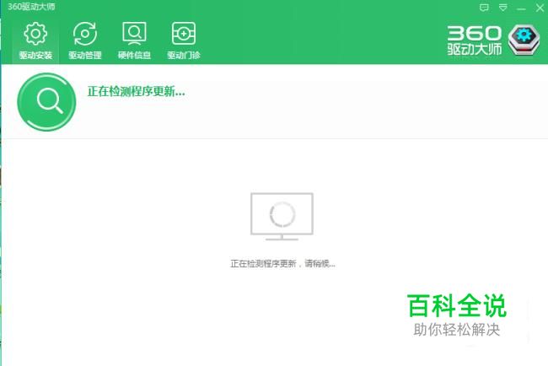Go to 驱动门诊 driver clinic tab
The width and height of the screenshot is (548, 366).
click(184, 40)
